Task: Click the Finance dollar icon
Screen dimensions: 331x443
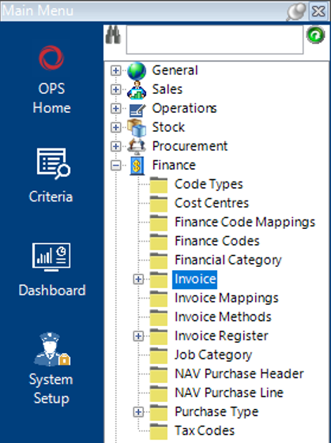Action: [x=137, y=165]
